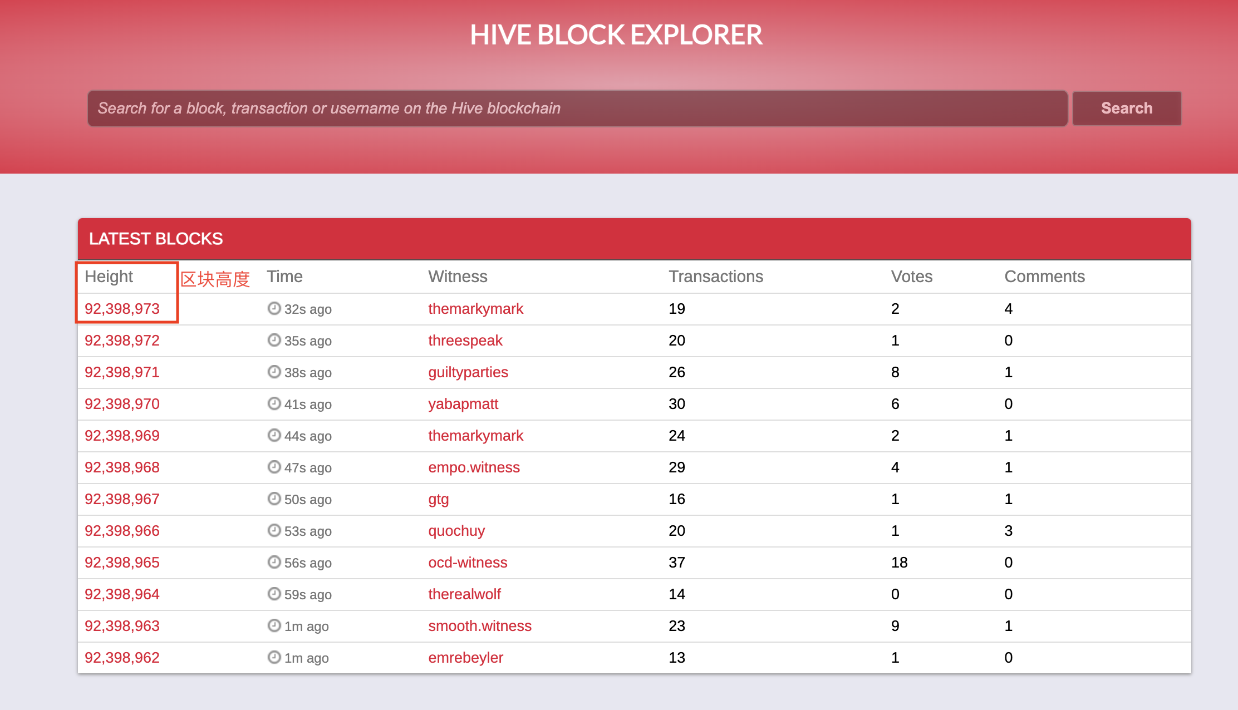
Task: Open the empo.witness link
Action: coord(474,467)
